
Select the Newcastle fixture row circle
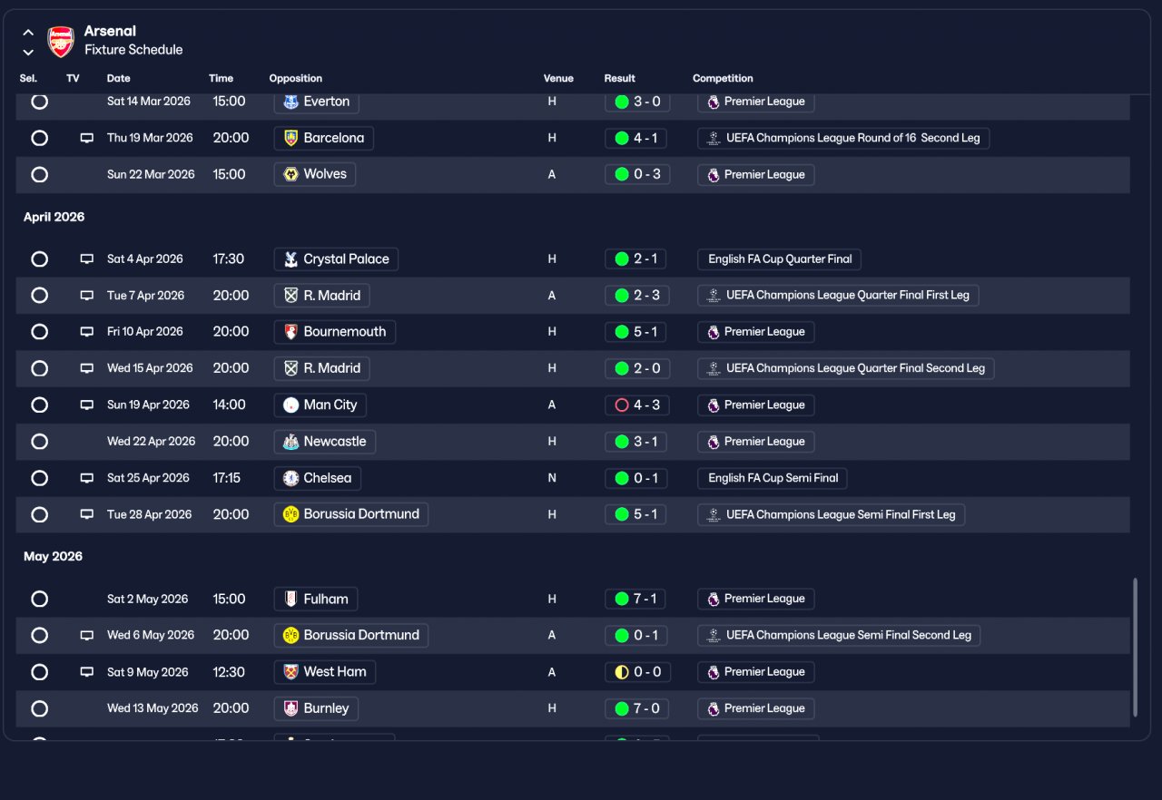[40, 442]
